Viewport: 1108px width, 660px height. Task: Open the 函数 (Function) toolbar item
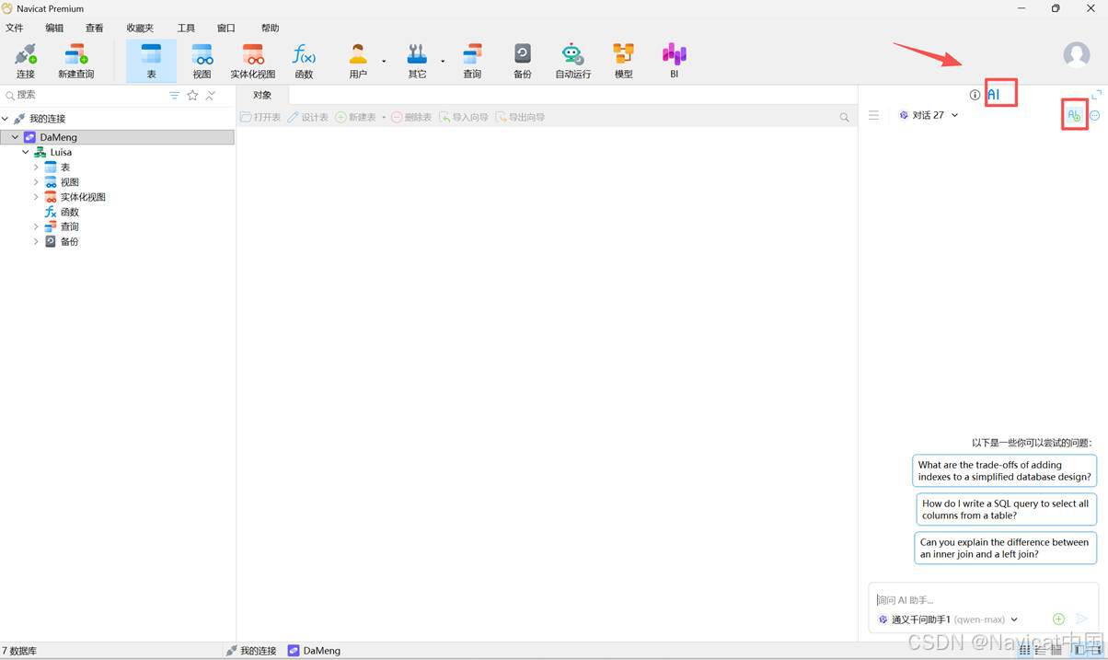tap(304, 61)
